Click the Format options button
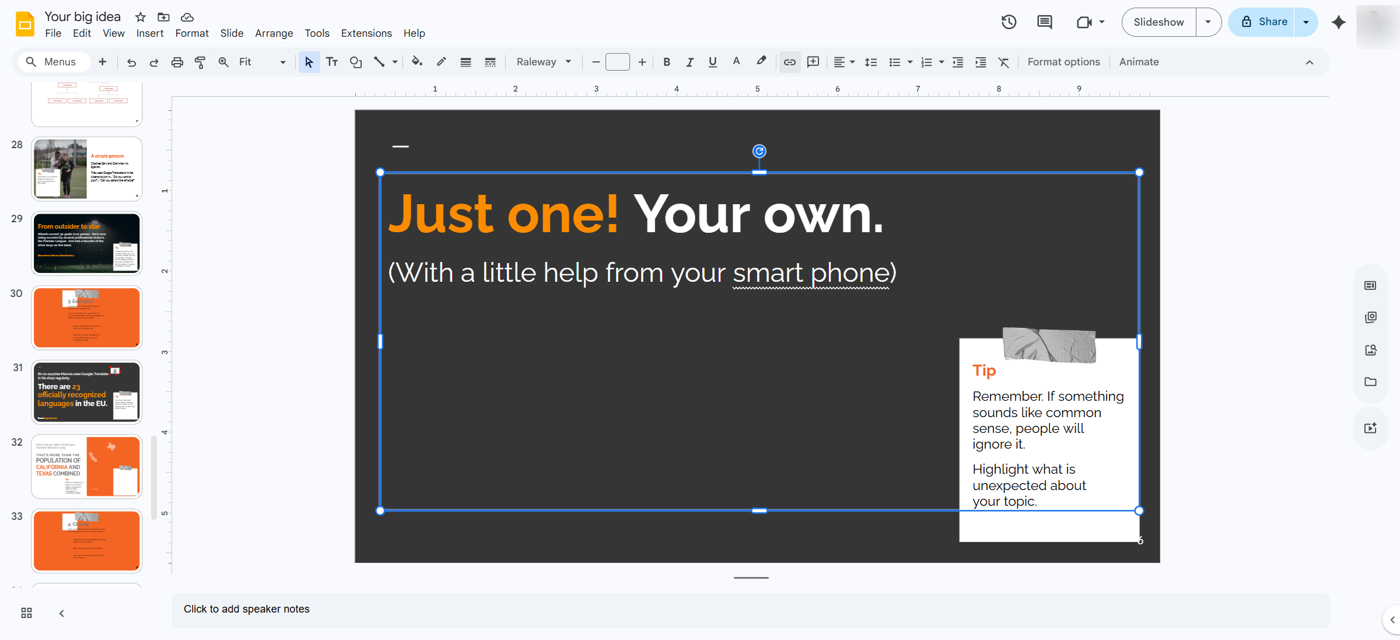 [1063, 62]
